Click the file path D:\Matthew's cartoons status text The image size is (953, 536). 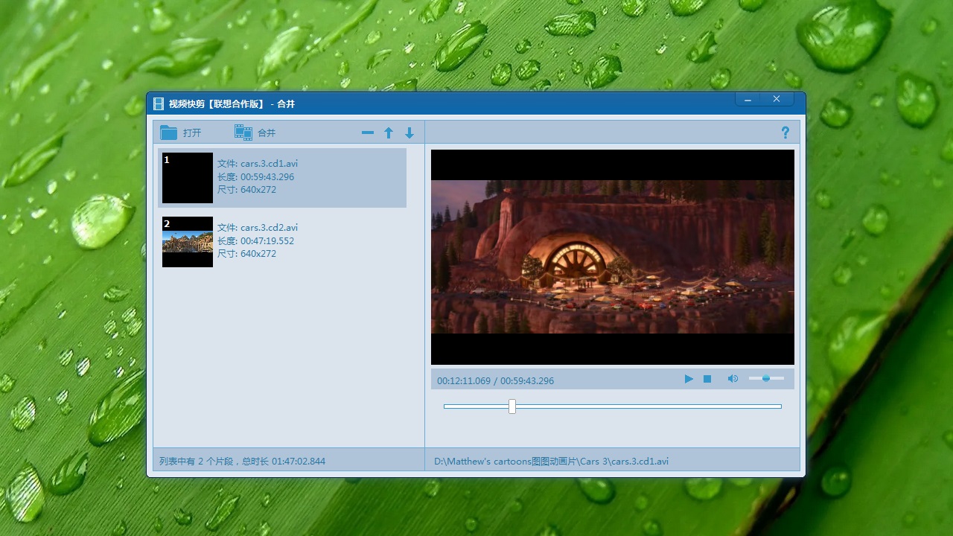click(x=551, y=461)
